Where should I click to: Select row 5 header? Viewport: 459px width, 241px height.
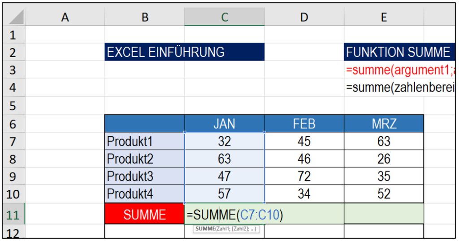tap(13, 105)
